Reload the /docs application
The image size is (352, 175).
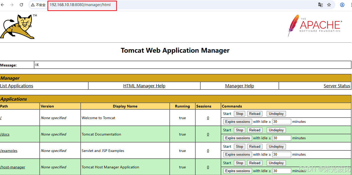(x=255, y=130)
